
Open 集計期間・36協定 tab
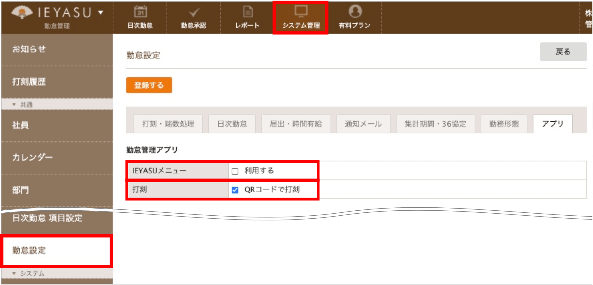click(x=435, y=124)
